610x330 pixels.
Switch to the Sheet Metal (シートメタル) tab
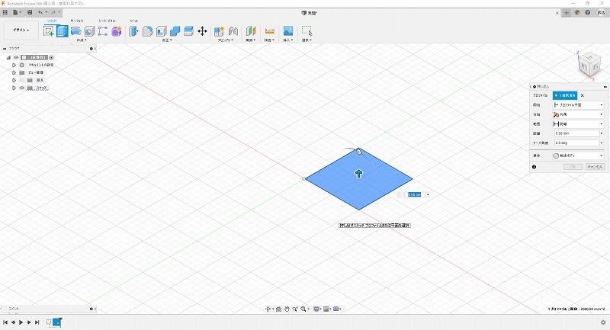[107, 21]
